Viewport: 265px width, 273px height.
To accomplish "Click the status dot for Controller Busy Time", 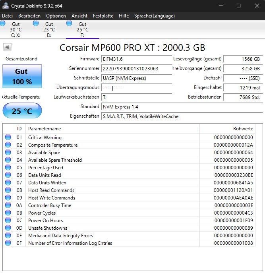I will pyautogui.click(x=8, y=205).
